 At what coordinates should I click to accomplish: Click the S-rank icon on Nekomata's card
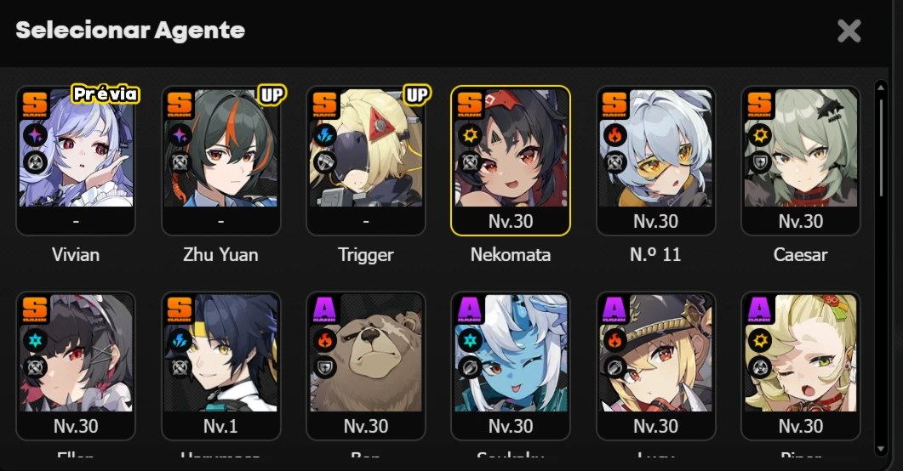[469, 104]
